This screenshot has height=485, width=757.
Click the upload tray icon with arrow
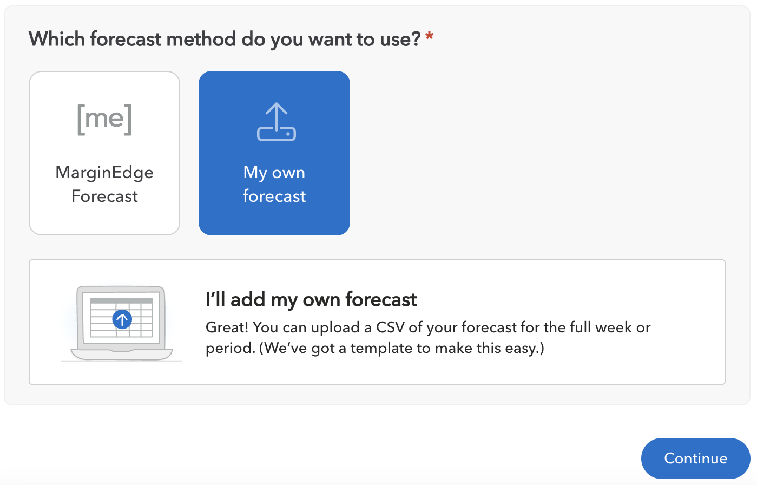(x=276, y=122)
